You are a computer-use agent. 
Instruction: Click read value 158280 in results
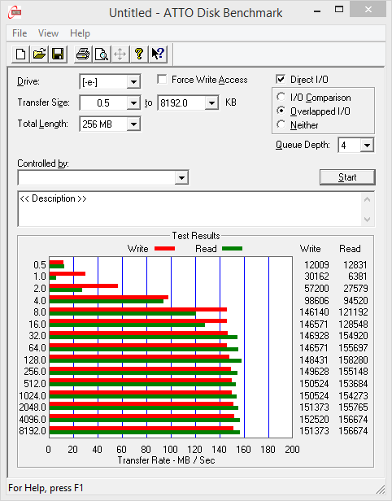[x=353, y=359]
